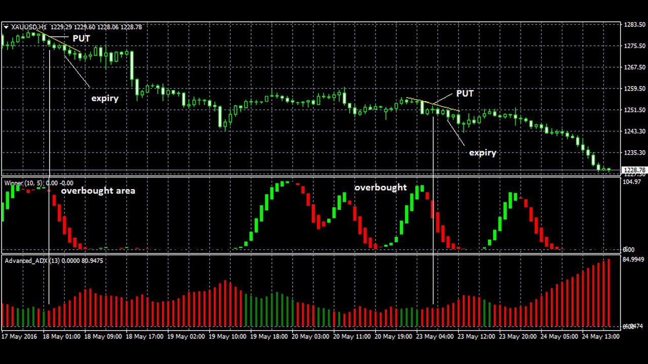Click the 1251.50 price axis label
648x364 pixels.
click(634, 110)
